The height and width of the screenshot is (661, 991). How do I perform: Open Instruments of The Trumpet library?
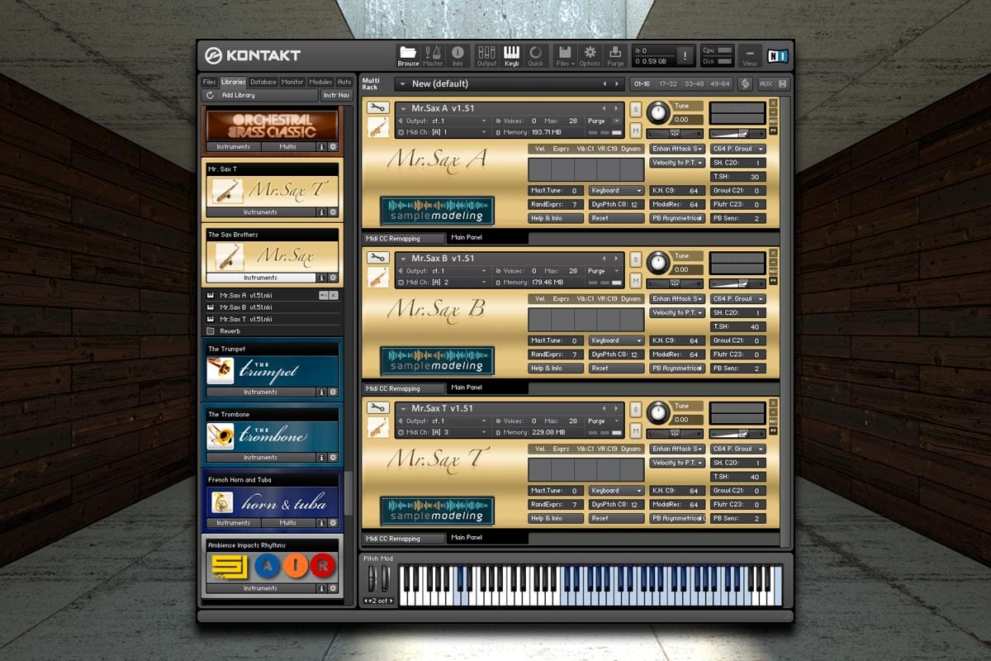(x=261, y=392)
